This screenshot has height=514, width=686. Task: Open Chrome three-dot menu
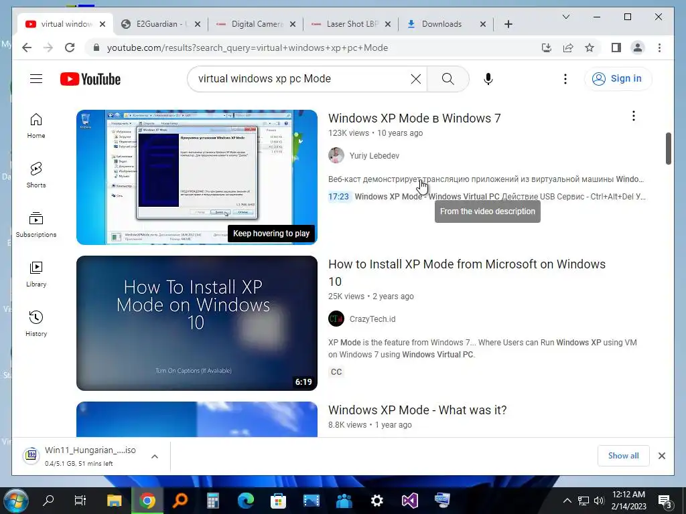point(659,48)
